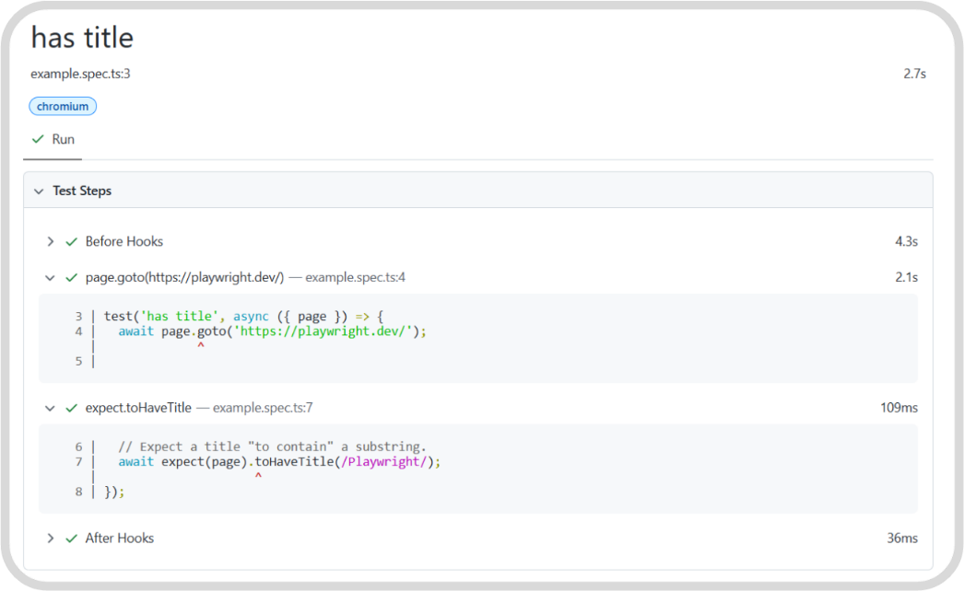This screenshot has height=591, width=964.
Task: Open the example.spec.ts:3 file location
Action: [x=80, y=74]
